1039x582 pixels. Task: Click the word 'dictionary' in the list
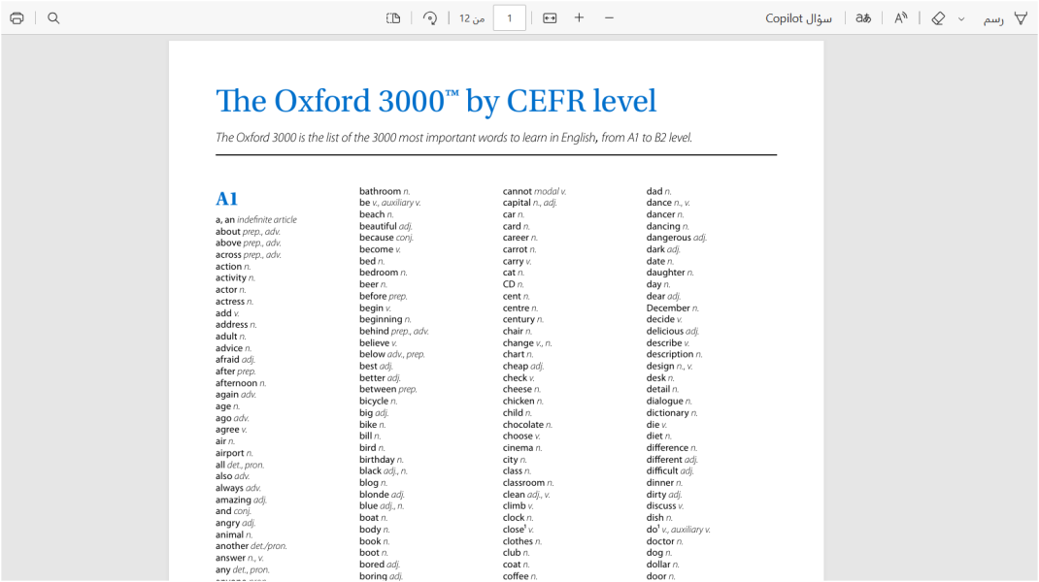click(667, 413)
